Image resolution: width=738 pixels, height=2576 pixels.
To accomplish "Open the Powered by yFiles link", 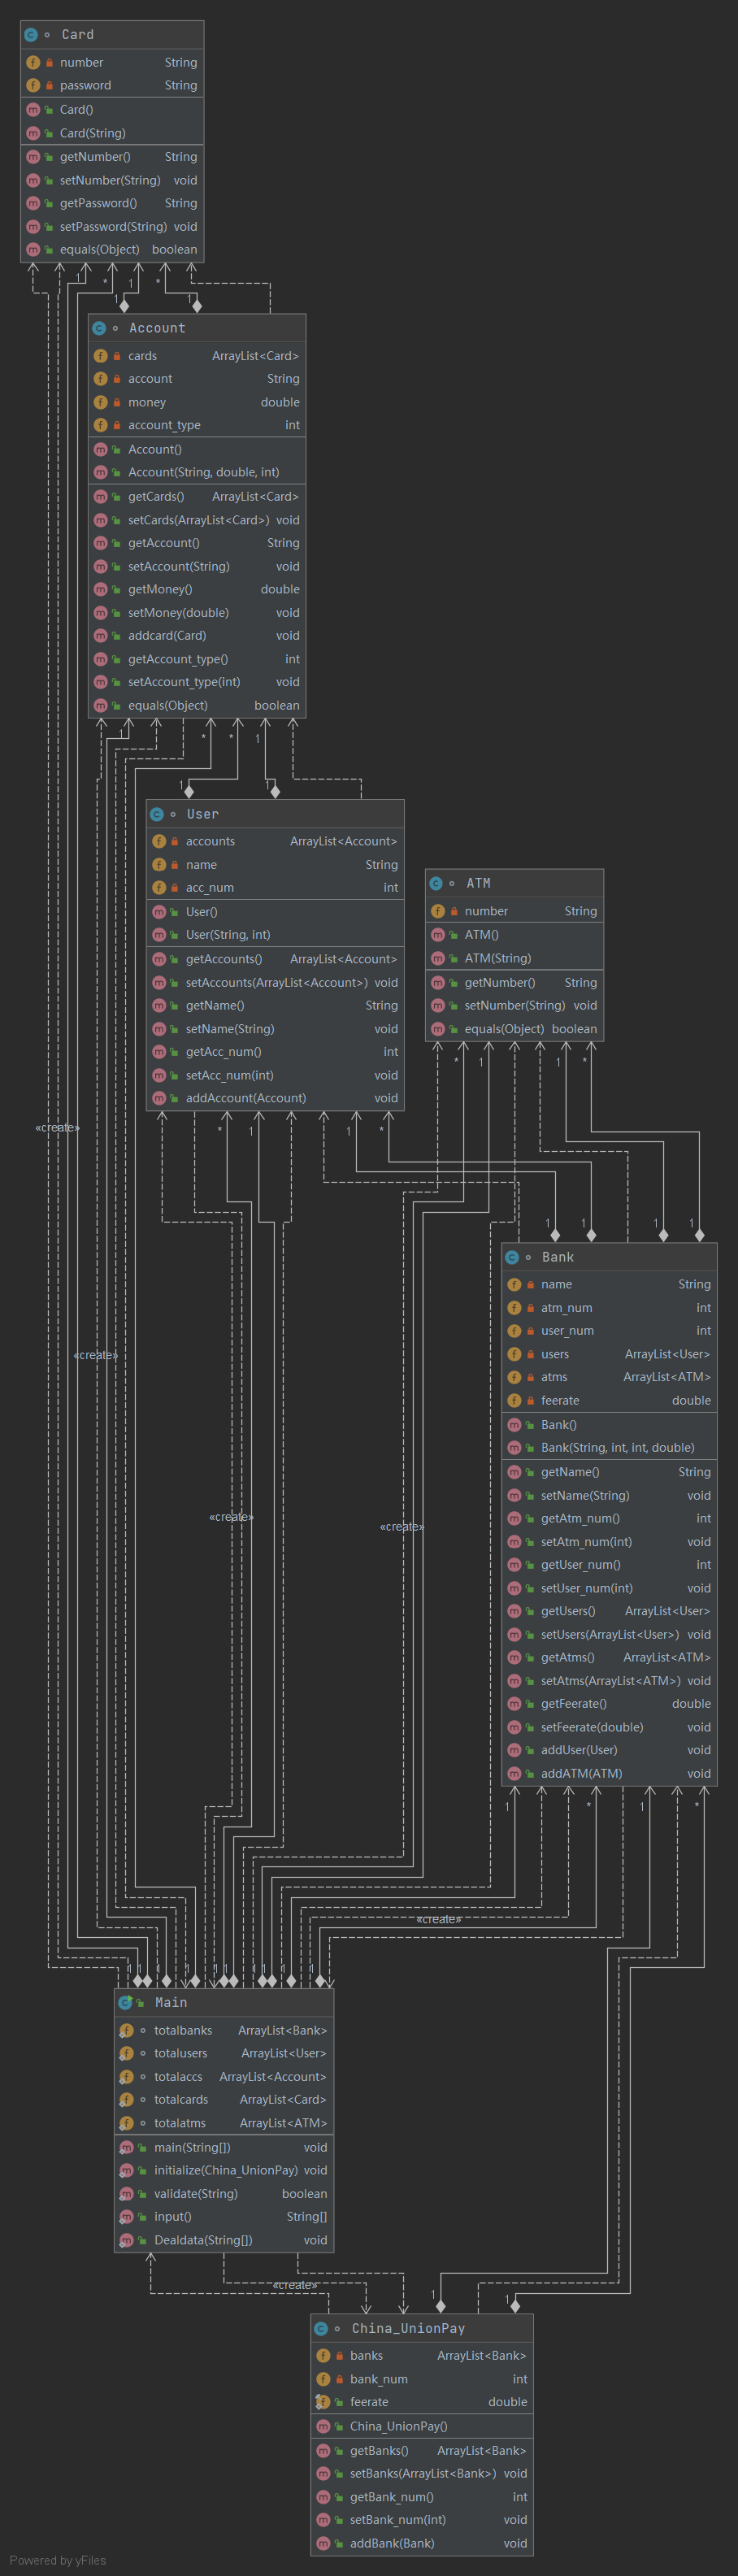I will [58, 2560].
